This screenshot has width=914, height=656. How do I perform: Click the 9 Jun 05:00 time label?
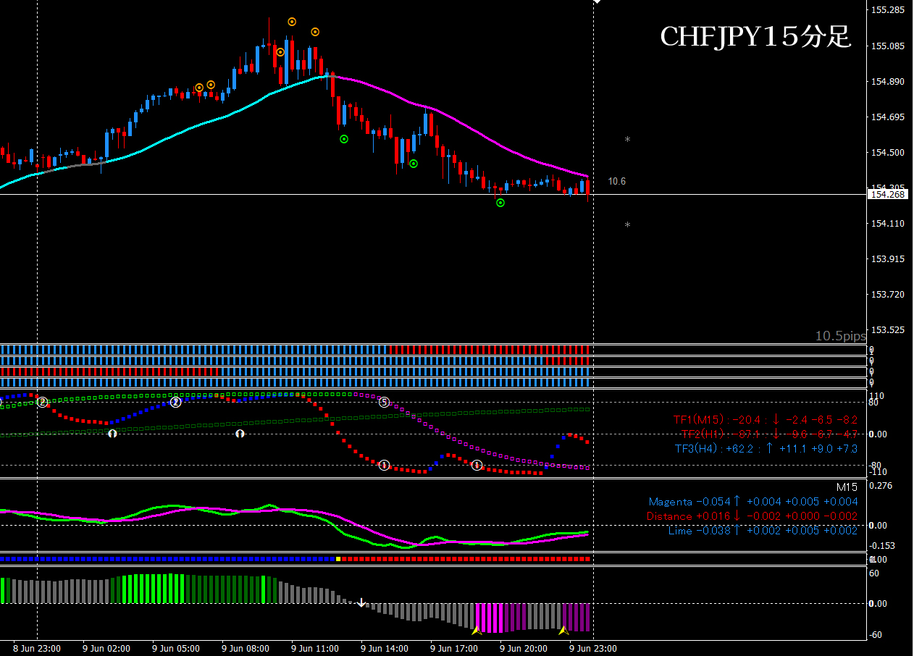click(x=176, y=648)
